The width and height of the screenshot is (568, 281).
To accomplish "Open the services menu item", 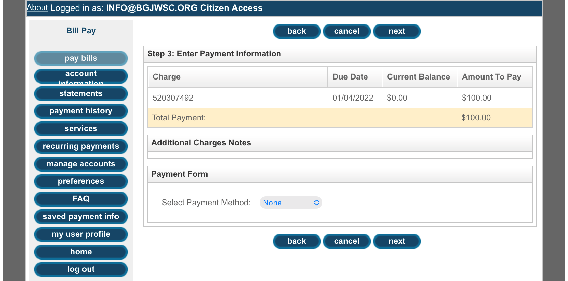I will click(81, 129).
